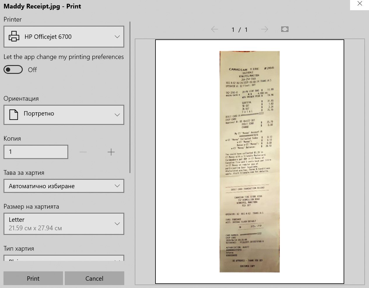This screenshot has height=288, width=369.
Task: Increase copies with the plus button
Action: pos(111,152)
